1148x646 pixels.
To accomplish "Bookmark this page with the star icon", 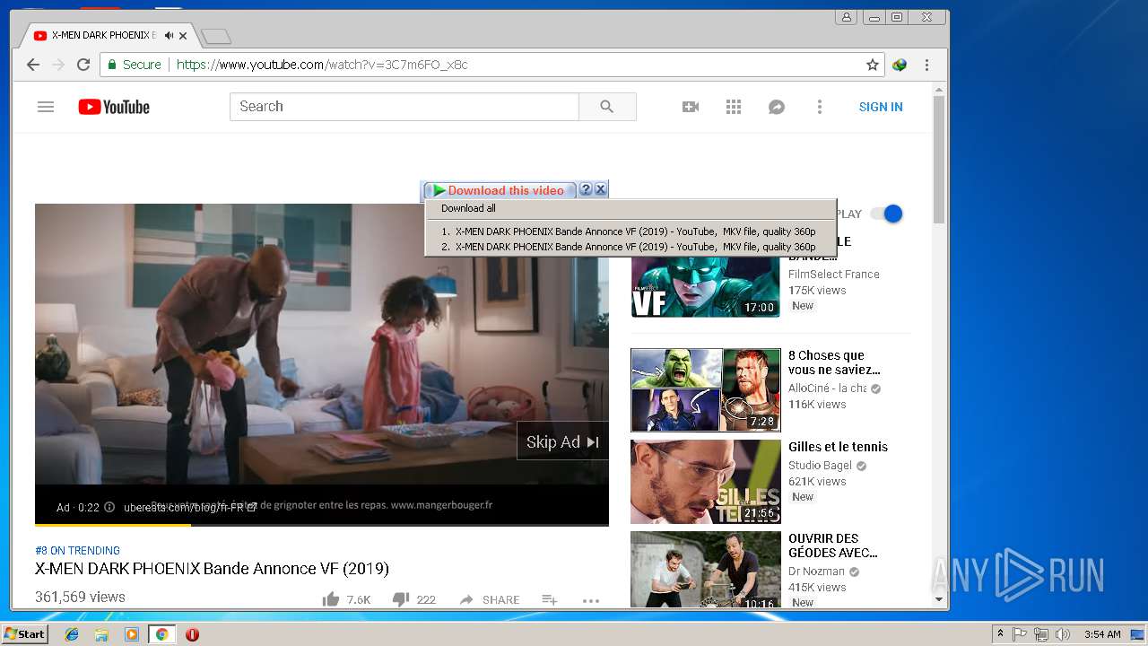I will click(872, 65).
